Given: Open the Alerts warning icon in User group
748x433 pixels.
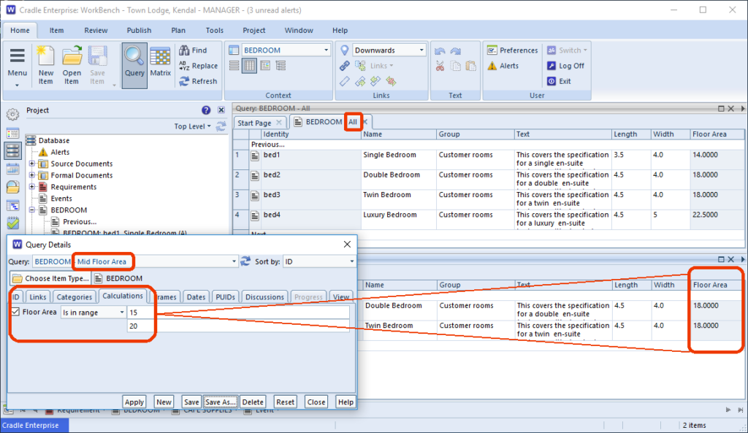Looking at the screenshot, I should tap(492, 66).
